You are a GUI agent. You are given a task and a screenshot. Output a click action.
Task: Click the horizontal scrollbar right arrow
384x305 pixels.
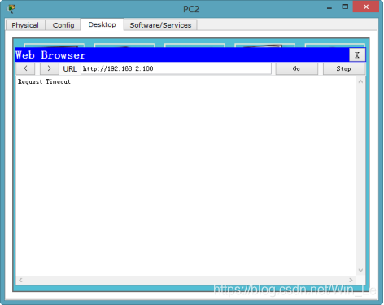351,280
